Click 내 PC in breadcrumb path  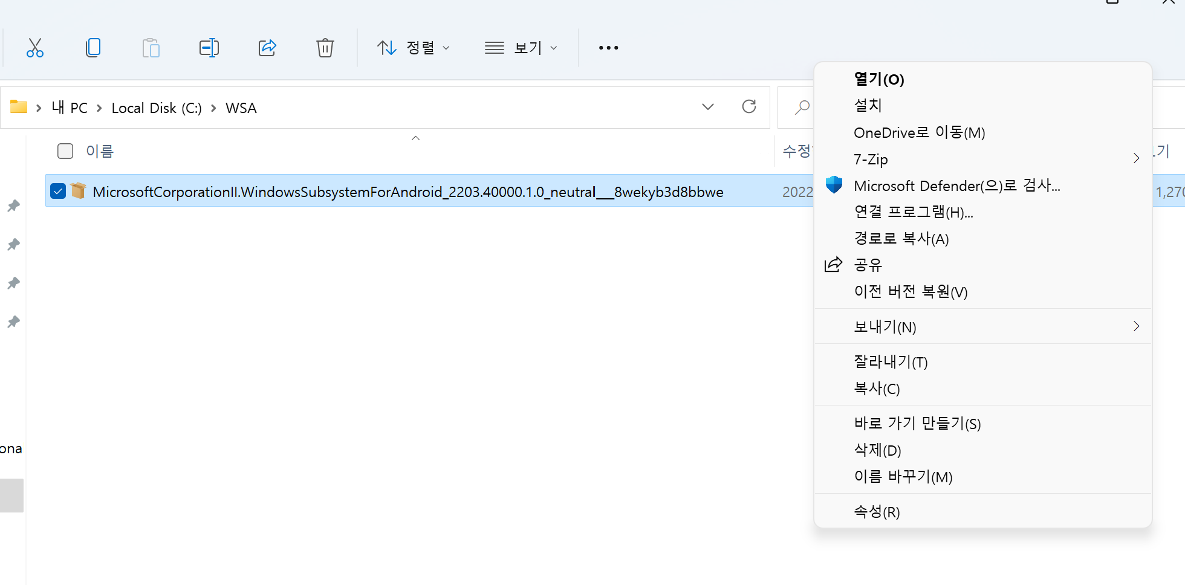[70, 108]
